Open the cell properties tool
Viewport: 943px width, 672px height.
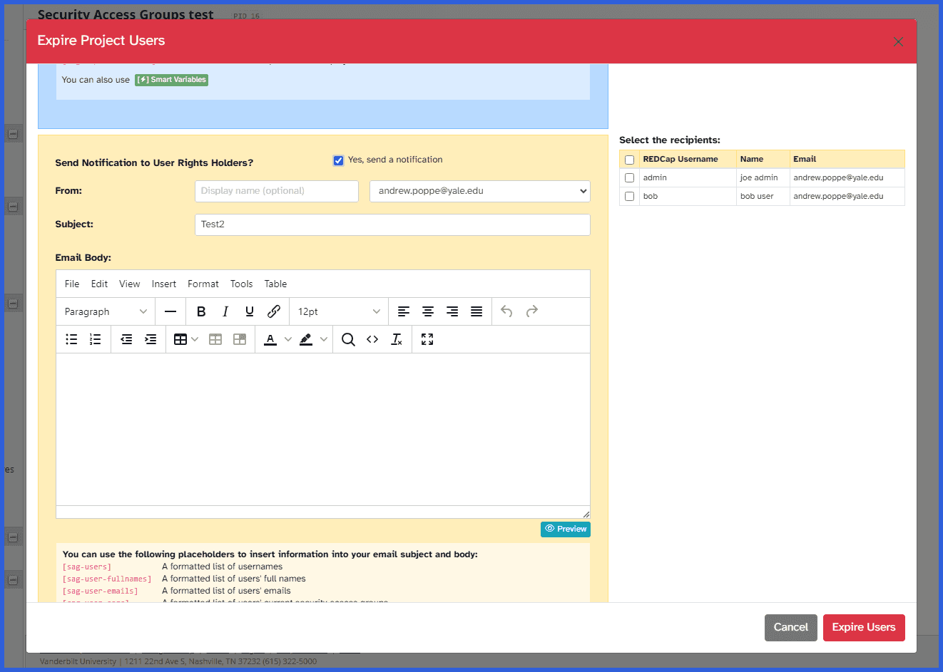240,339
